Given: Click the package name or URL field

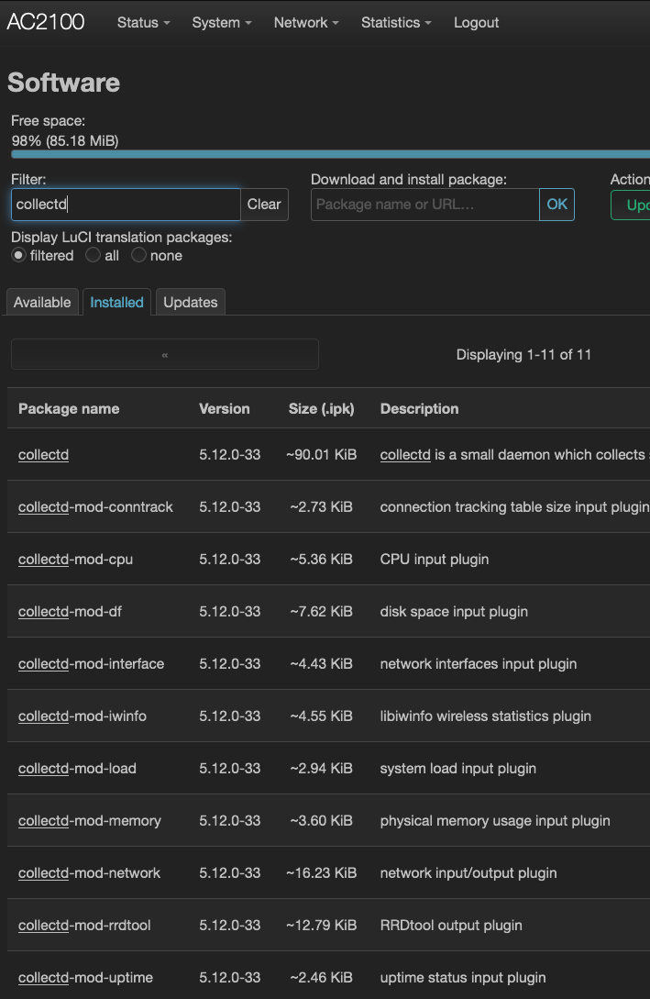Looking at the screenshot, I should point(424,205).
